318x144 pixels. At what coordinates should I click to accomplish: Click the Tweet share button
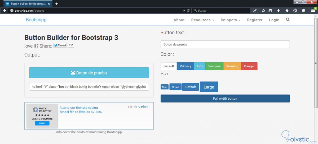[x=60, y=45]
